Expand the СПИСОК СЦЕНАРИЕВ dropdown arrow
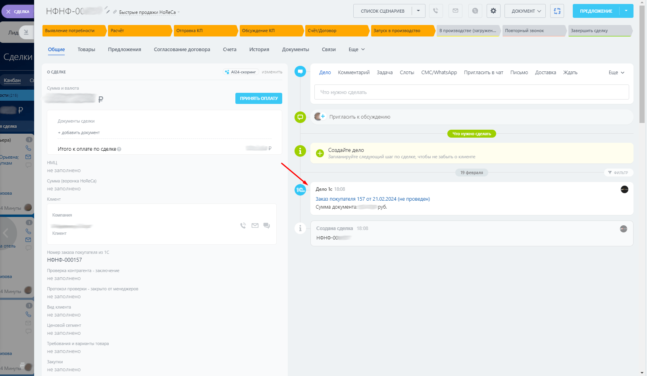Screen dimensions: 647x376 coord(418,11)
